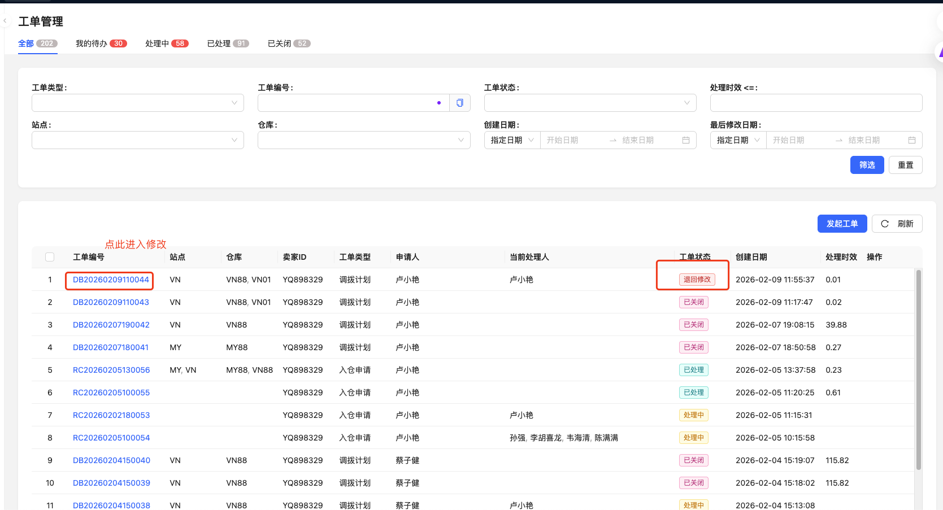Open work order DB20260209110044
943x510 pixels.
tap(111, 280)
